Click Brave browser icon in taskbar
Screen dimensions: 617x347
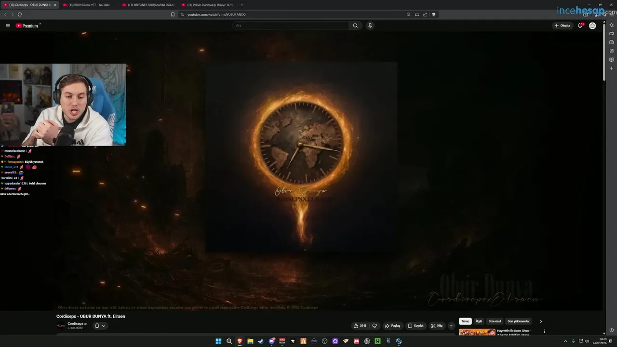(x=240, y=341)
